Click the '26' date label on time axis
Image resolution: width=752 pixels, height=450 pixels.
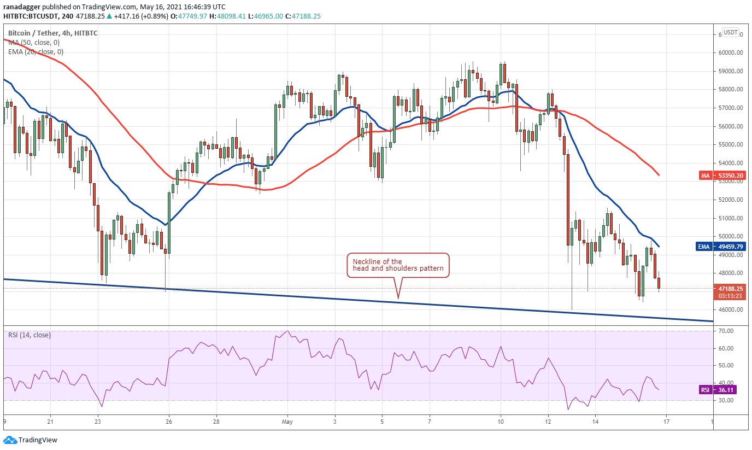point(169,422)
